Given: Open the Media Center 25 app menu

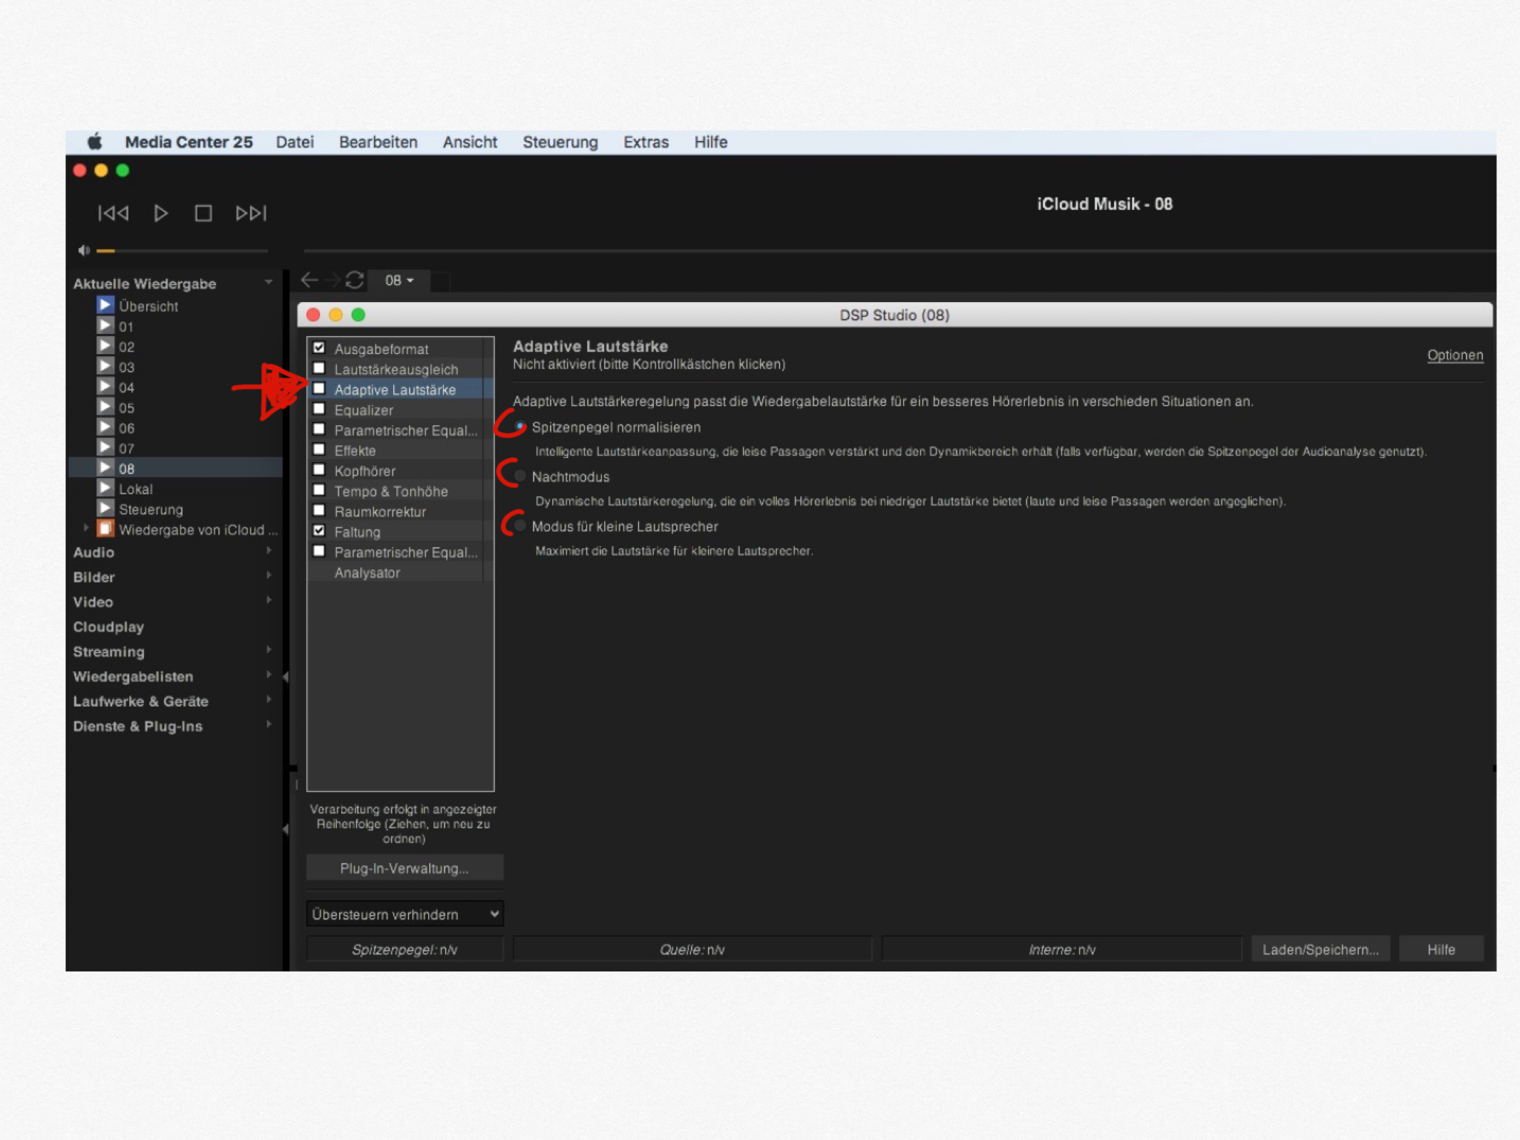Looking at the screenshot, I should click(189, 142).
